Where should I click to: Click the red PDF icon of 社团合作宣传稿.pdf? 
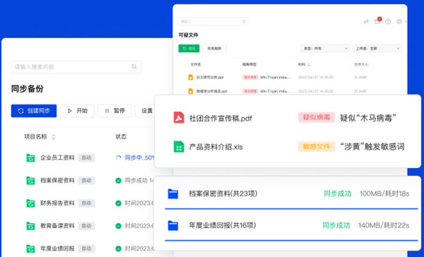(179, 117)
